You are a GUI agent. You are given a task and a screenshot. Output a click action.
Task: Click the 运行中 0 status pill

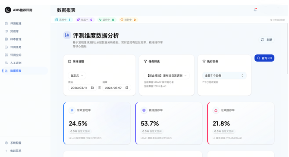click(x=107, y=20)
